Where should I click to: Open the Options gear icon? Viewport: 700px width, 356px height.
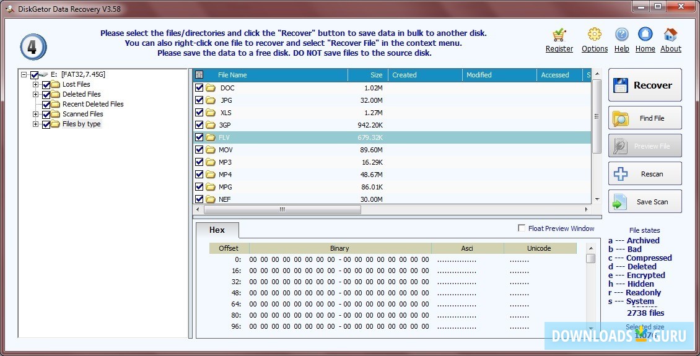coord(594,34)
